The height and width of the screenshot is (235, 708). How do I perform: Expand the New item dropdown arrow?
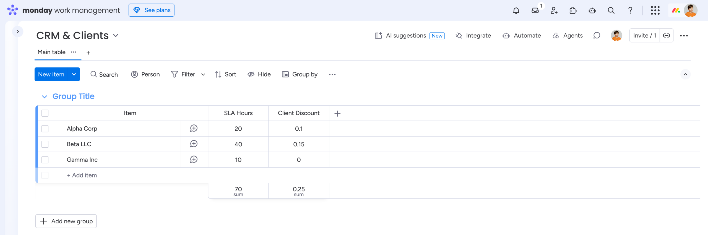(74, 74)
